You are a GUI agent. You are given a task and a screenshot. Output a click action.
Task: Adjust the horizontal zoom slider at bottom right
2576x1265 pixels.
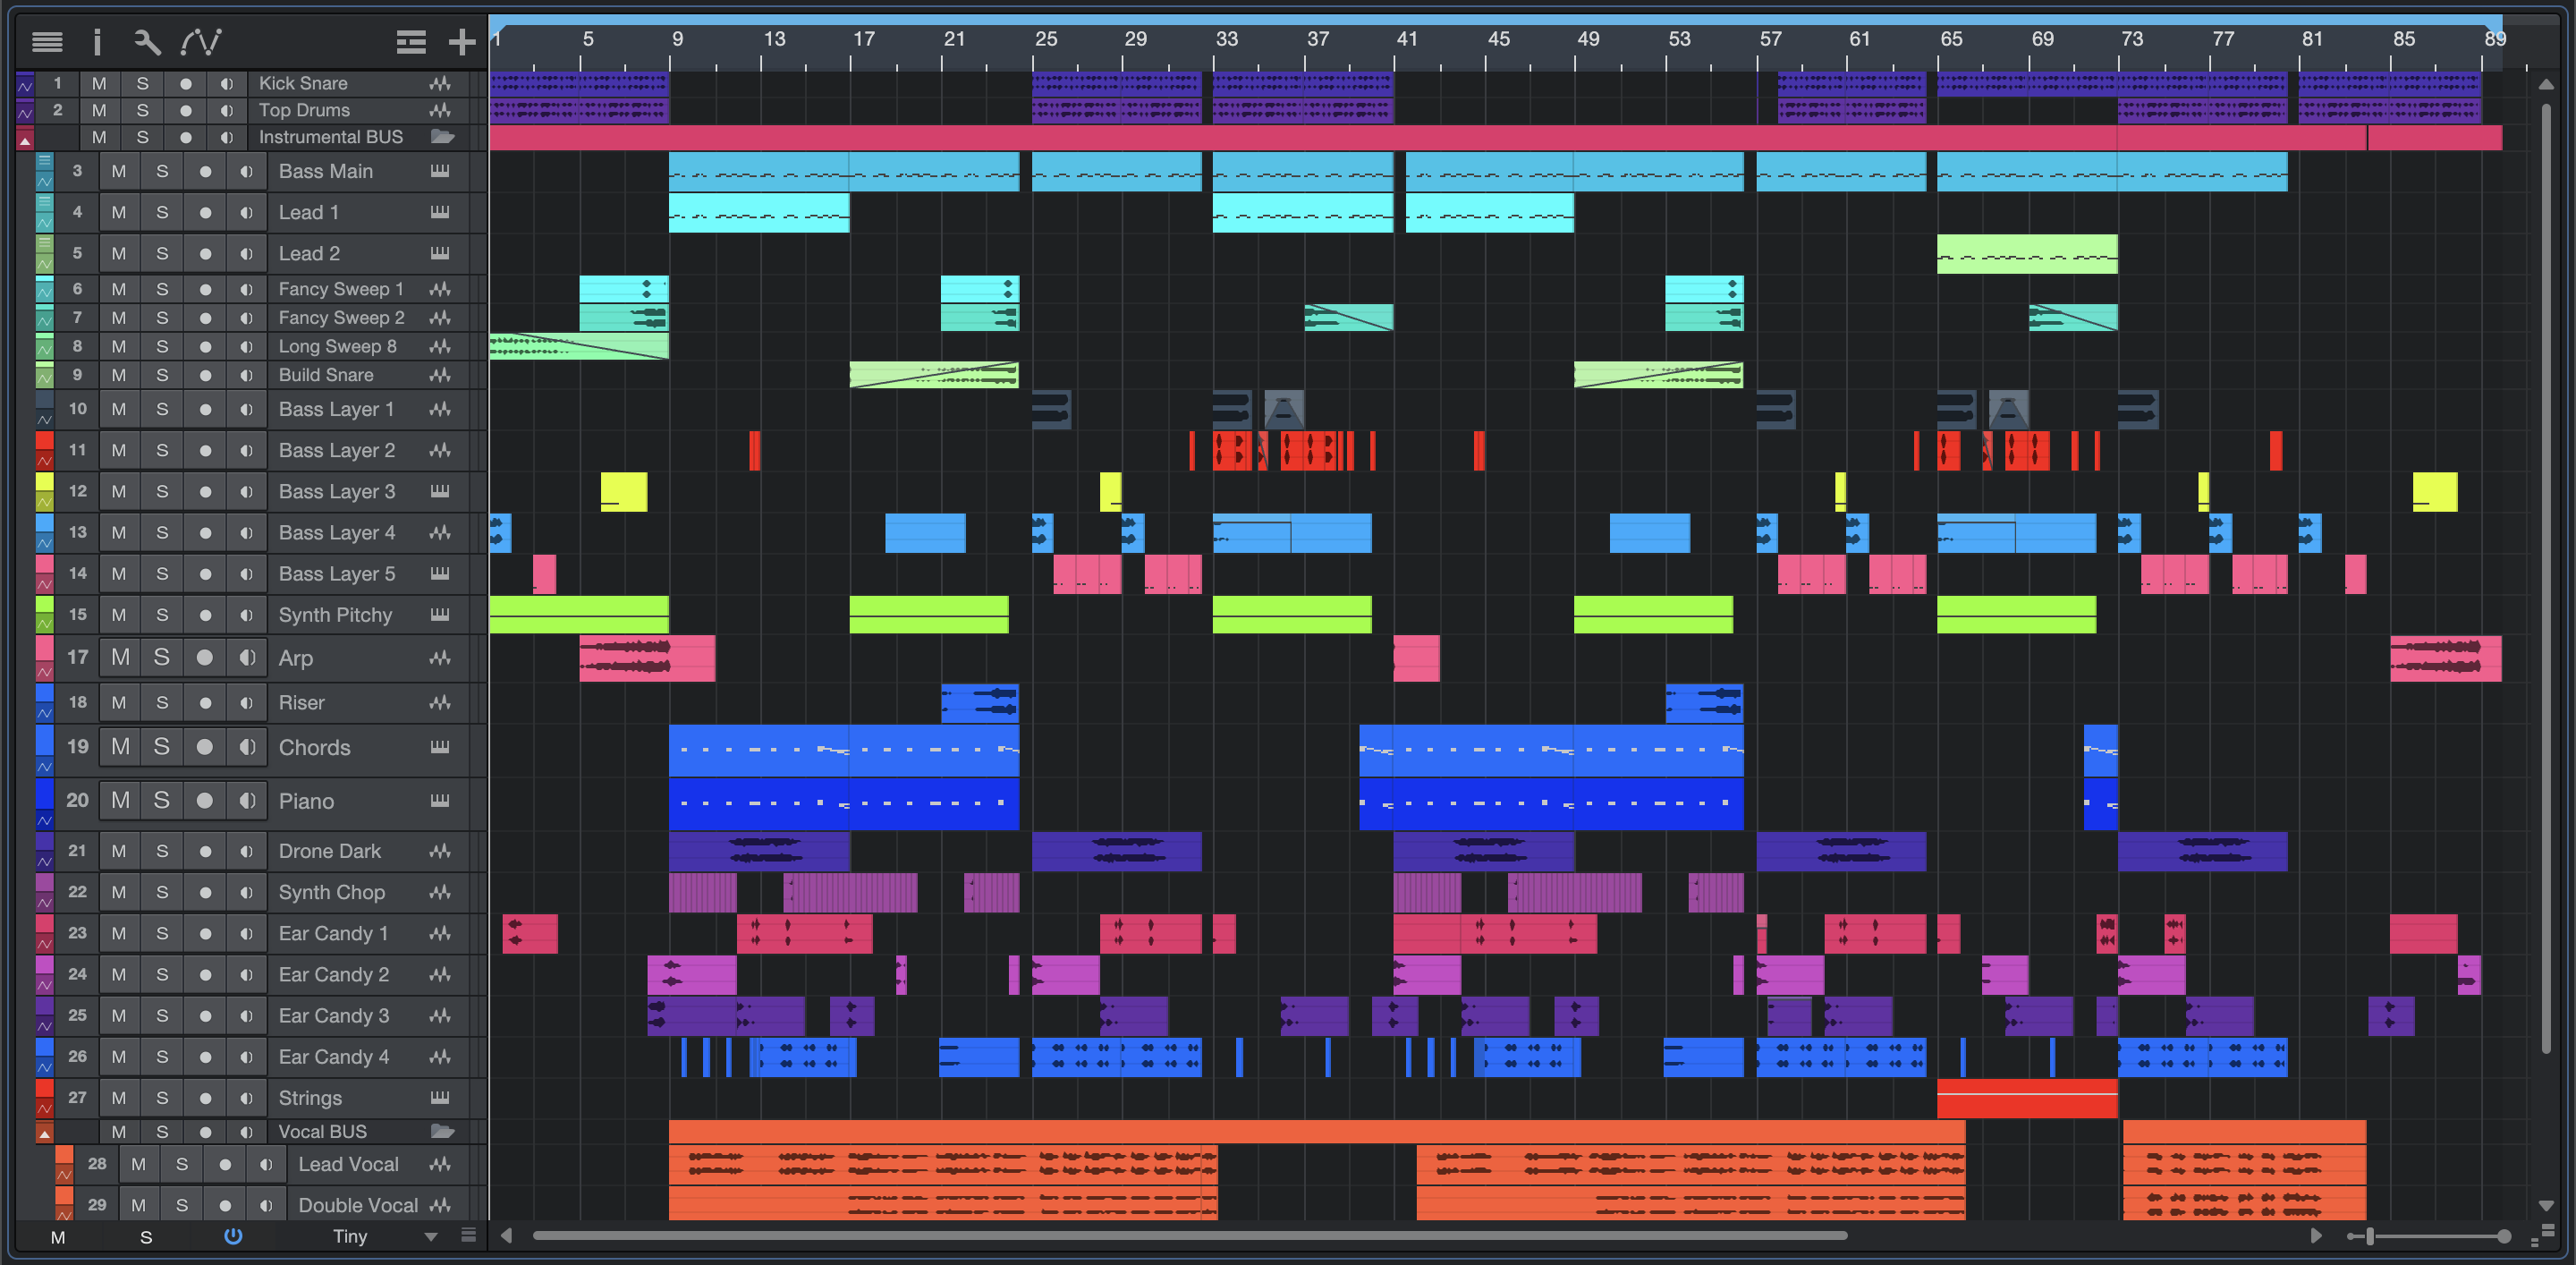[x=2370, y=1237]
